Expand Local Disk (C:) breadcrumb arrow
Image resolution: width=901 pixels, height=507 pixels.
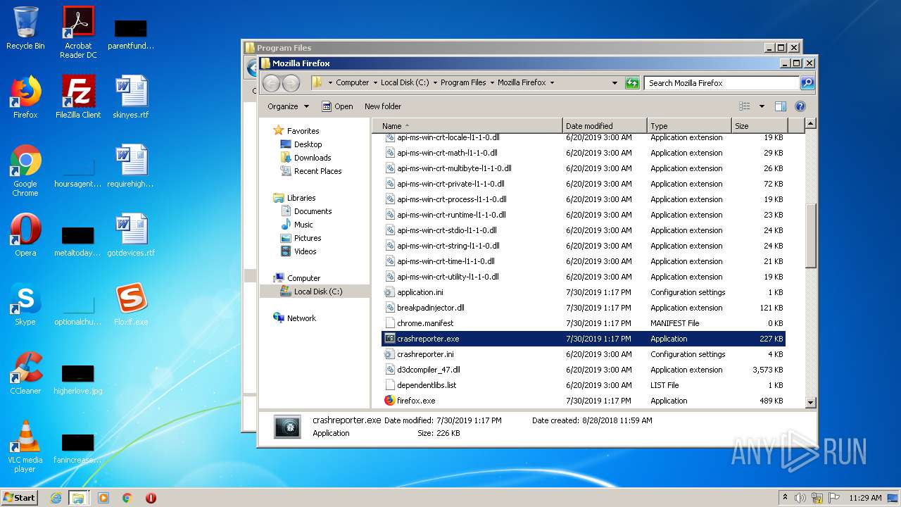(435, 83)
